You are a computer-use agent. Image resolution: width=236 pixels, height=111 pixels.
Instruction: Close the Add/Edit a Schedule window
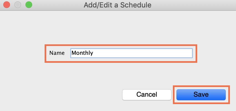point(6,5)
